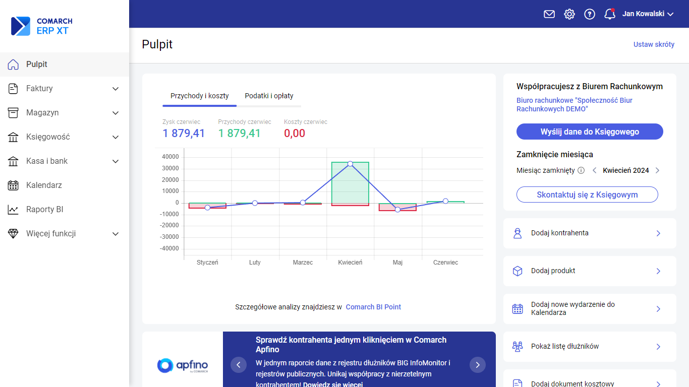689x387 pixels.
Task: Click the help question mark icon
Action: [590, 14]
